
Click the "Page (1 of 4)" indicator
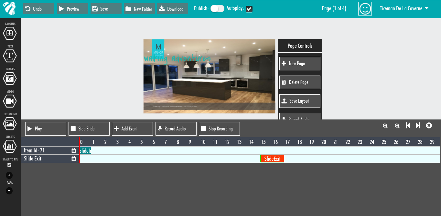pos(334,8)
